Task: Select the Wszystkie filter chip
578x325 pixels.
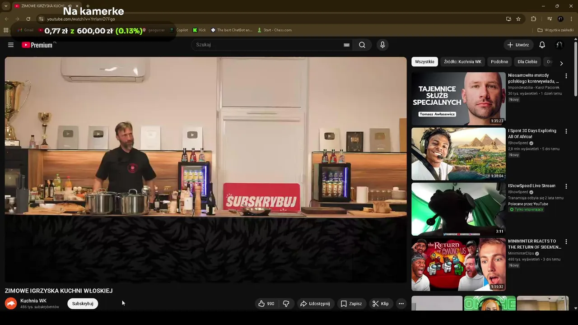Action: click(424, 62)
